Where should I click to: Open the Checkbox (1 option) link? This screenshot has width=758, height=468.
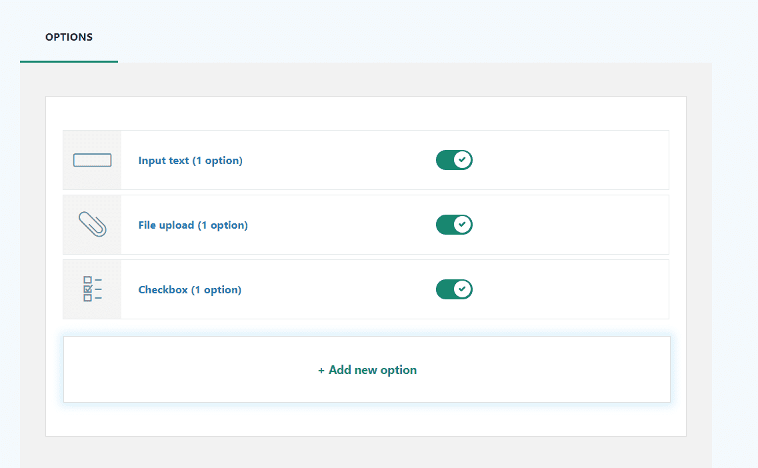point(189,290)
